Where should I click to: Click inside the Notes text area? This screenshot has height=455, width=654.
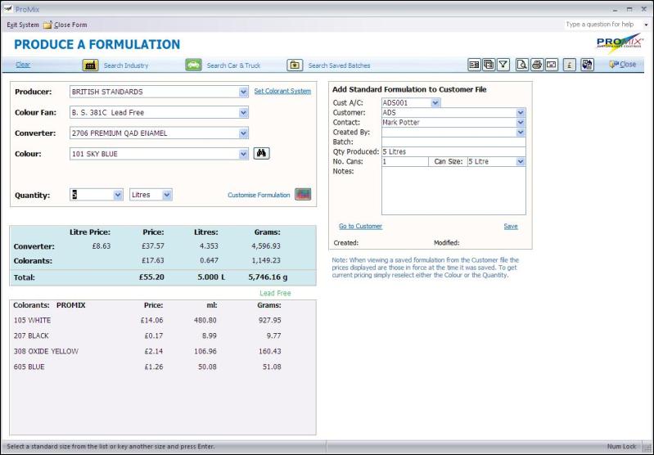click(x=453, y=191)
